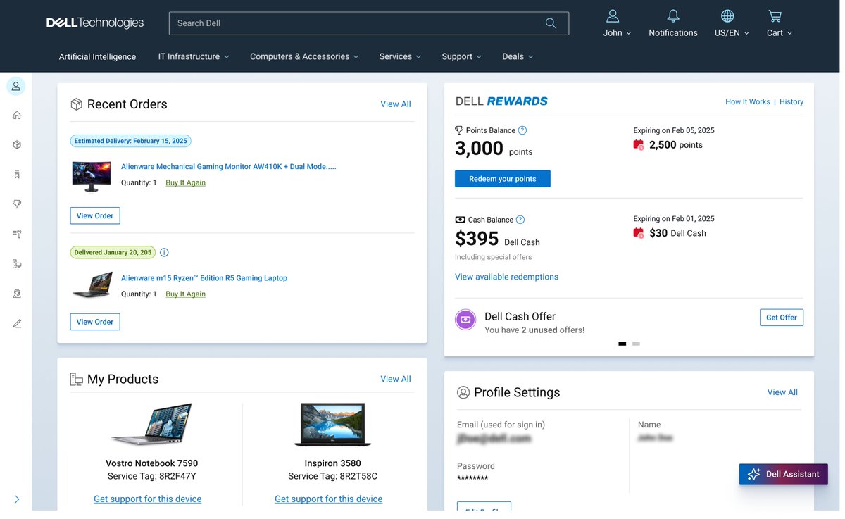The height and width of the screenshot is (519, 845).
Task: Open the sidebar support agent icon
Action: (17, 294)
